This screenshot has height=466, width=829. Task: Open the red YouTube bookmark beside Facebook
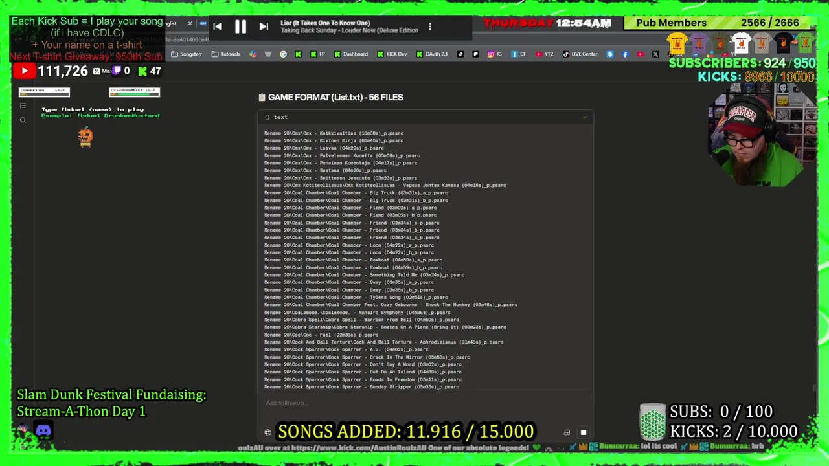point(640,54)
